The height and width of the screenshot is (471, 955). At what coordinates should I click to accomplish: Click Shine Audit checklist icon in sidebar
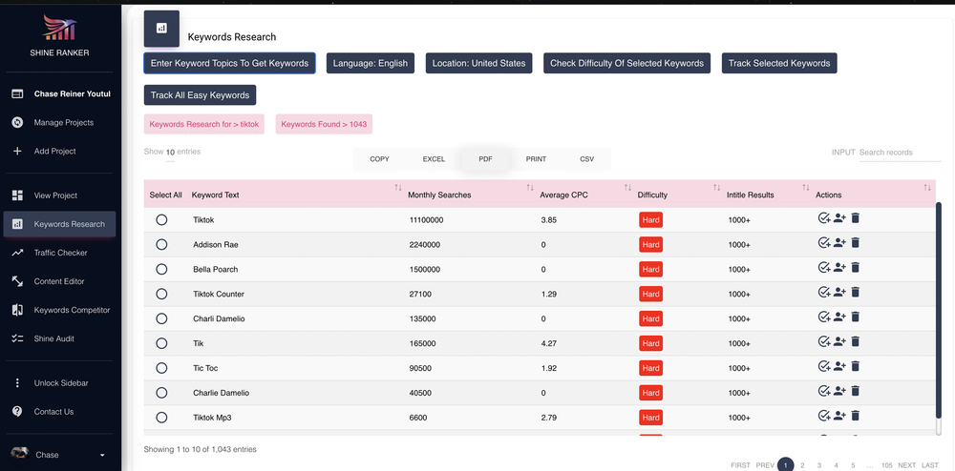pyautogui.click(x=17, y=338)
